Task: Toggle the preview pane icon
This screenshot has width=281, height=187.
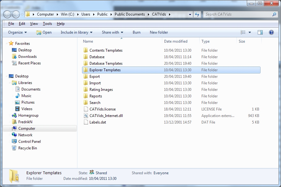Action: [260, 32]
